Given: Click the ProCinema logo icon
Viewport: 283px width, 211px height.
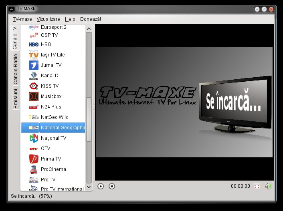Looking at the screenshot, I should [34, 169].
